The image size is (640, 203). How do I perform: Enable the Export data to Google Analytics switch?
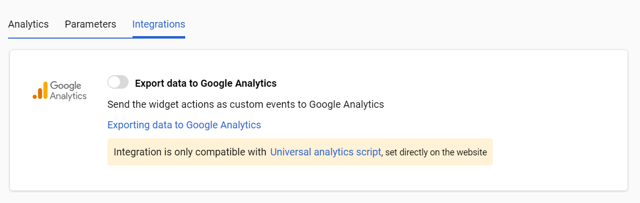tap(118, 82)
